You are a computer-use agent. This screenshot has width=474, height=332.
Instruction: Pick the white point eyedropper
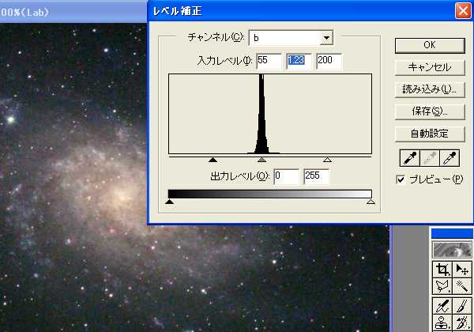[450, 157]
